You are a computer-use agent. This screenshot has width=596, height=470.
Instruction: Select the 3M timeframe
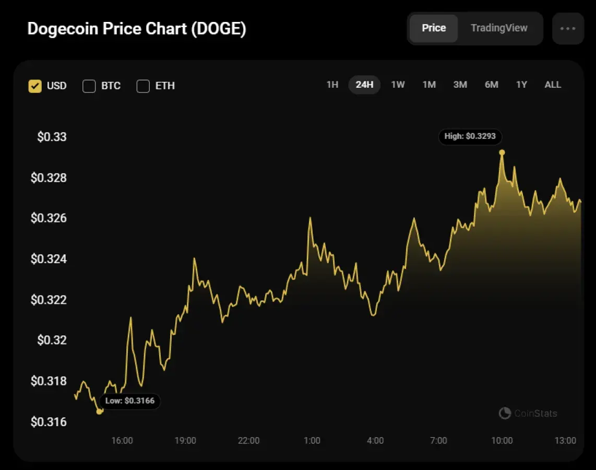(x=460, y=85)
